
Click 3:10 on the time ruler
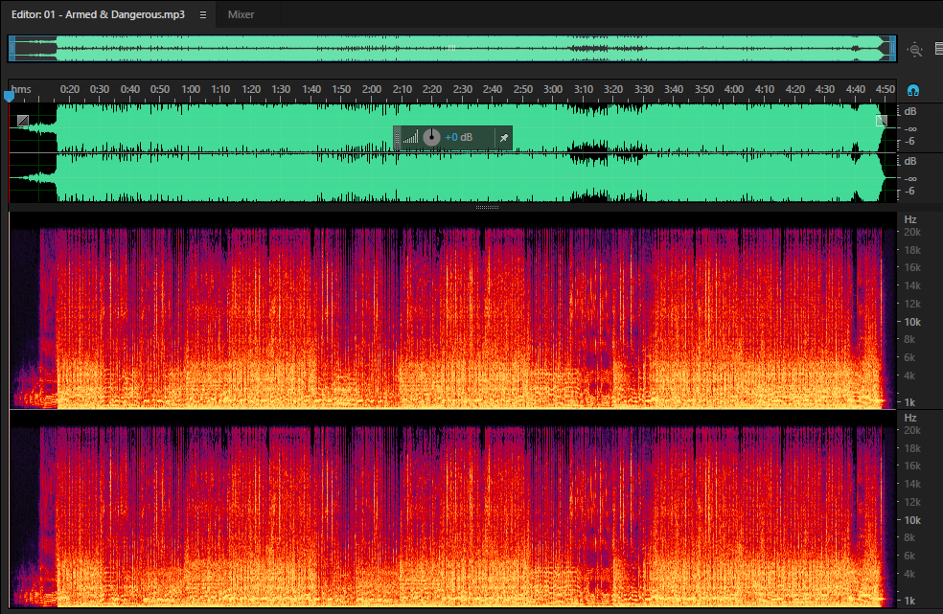(x=584, y=90)
